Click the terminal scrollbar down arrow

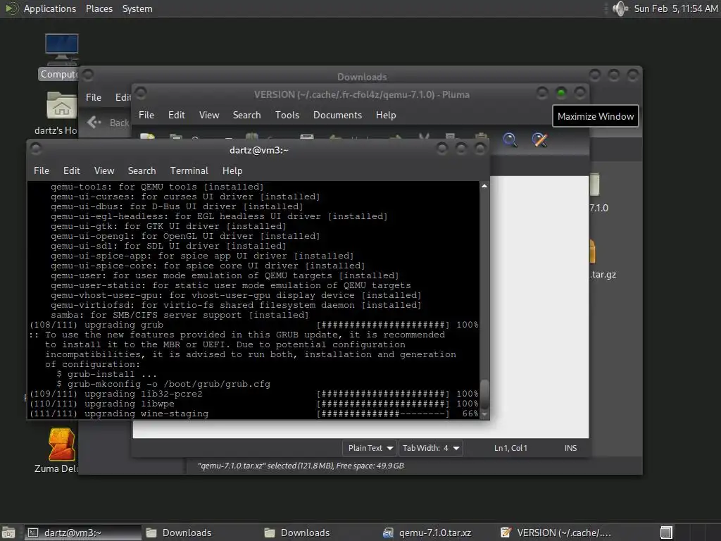click(x=484, y=414)
